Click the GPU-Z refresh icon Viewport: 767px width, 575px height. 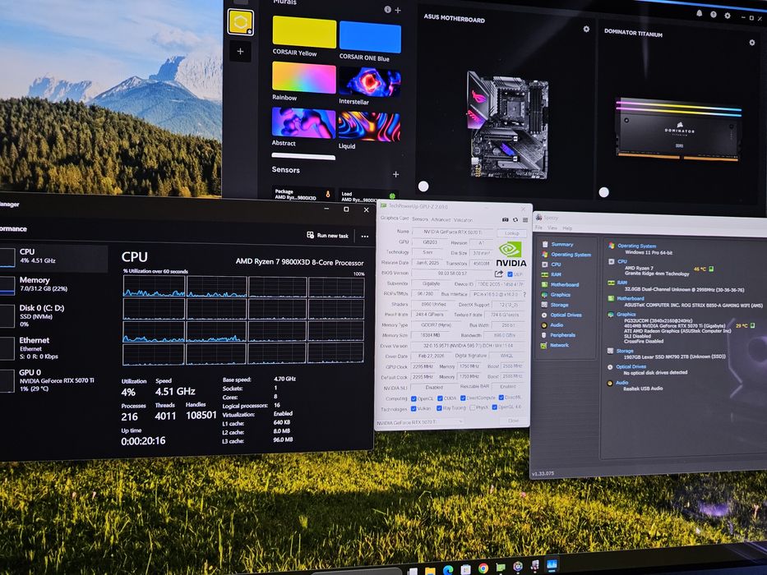click(x=515, y=219)
